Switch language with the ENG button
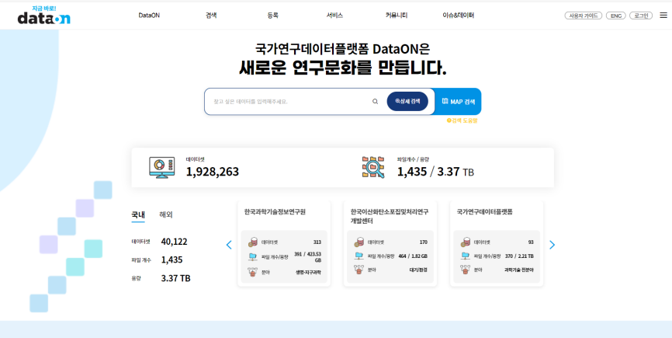Image resolution: width=672 pixels, height=338 pixels. point(616,16)
